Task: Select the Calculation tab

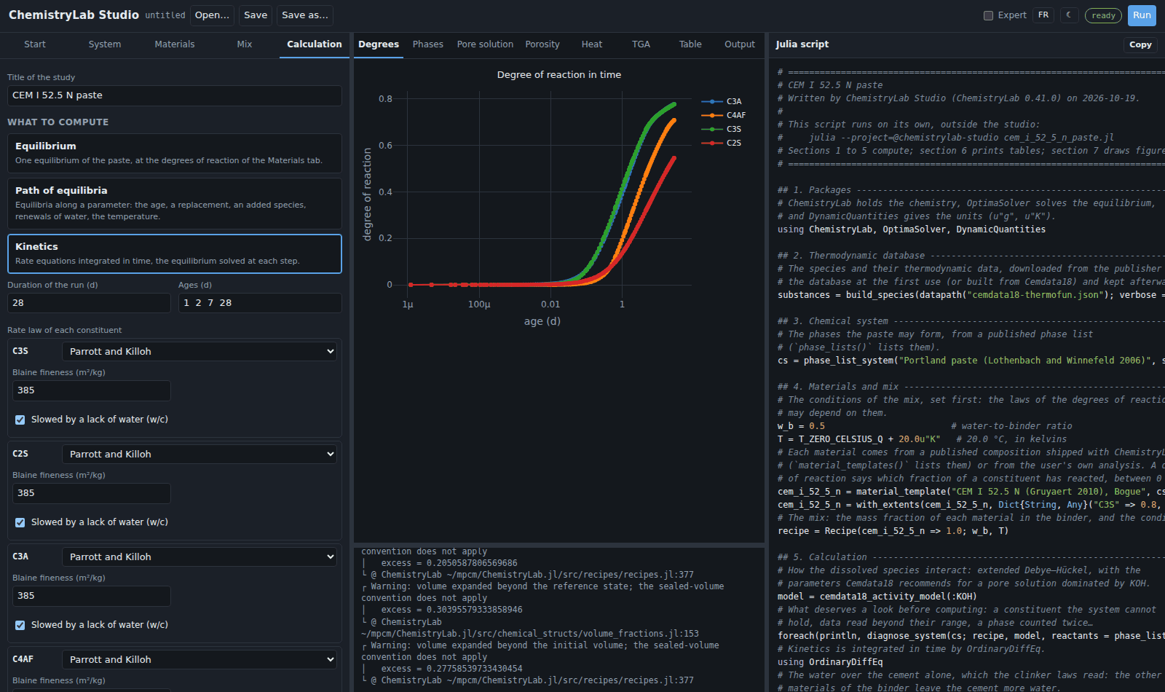Action: pos(315,44)
